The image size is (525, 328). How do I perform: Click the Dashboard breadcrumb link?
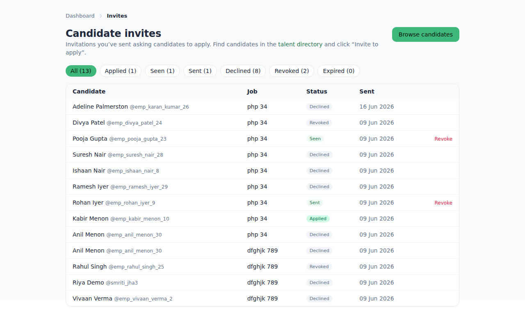[x=80, y=16]
